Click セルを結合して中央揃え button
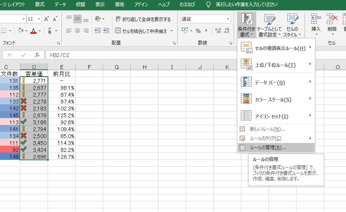 tap(141, 31)
